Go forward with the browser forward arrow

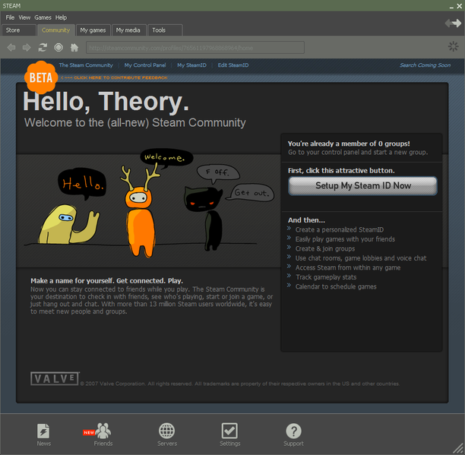tap(27, 47)
